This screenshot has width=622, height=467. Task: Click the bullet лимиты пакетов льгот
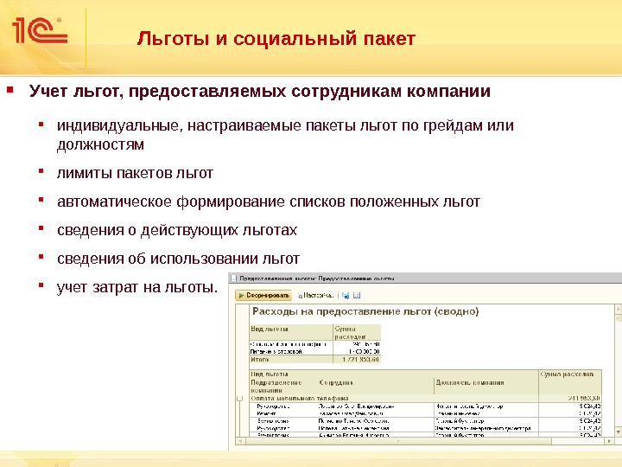click(x=135, y=173)
